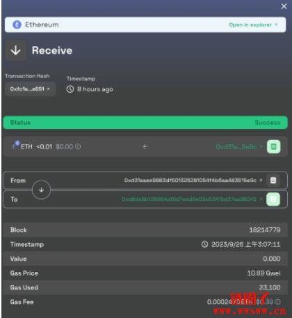Screen dimensions: 292x318
Task: Click the clock icon beside 2023/9/26 timestamp
Action: click(204, 244)
